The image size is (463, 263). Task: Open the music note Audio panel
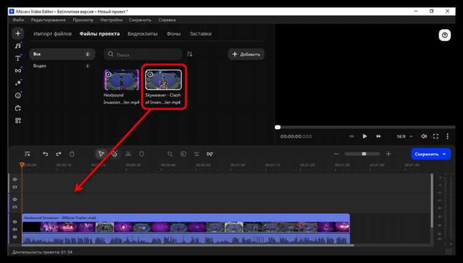[x=18, y=45]
